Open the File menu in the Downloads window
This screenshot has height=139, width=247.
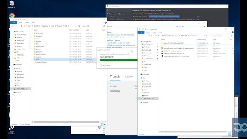(x=141, y=32)
